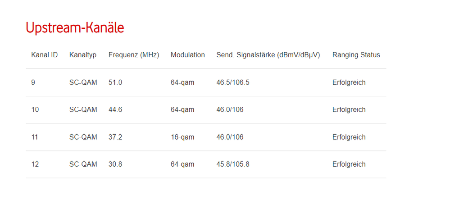Click the 16-qam modulation cell
The width and height of the screenshot is (450, 204).
coord(182,137)
